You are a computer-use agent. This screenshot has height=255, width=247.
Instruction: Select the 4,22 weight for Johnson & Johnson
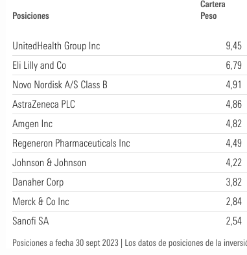pos(233,163)
